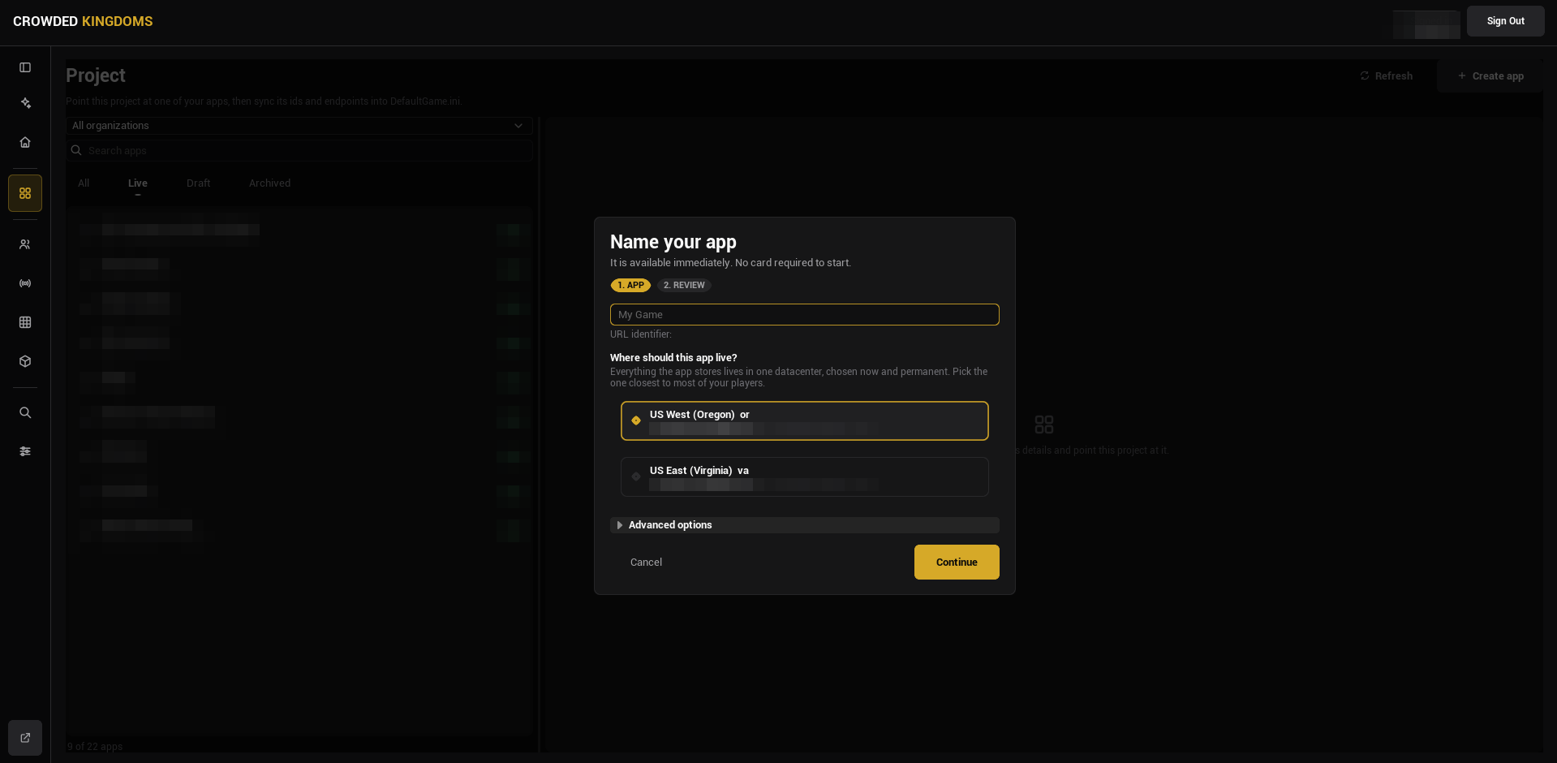Click the Sign Out button
1557x763 pixels.
click(1505, 21)
